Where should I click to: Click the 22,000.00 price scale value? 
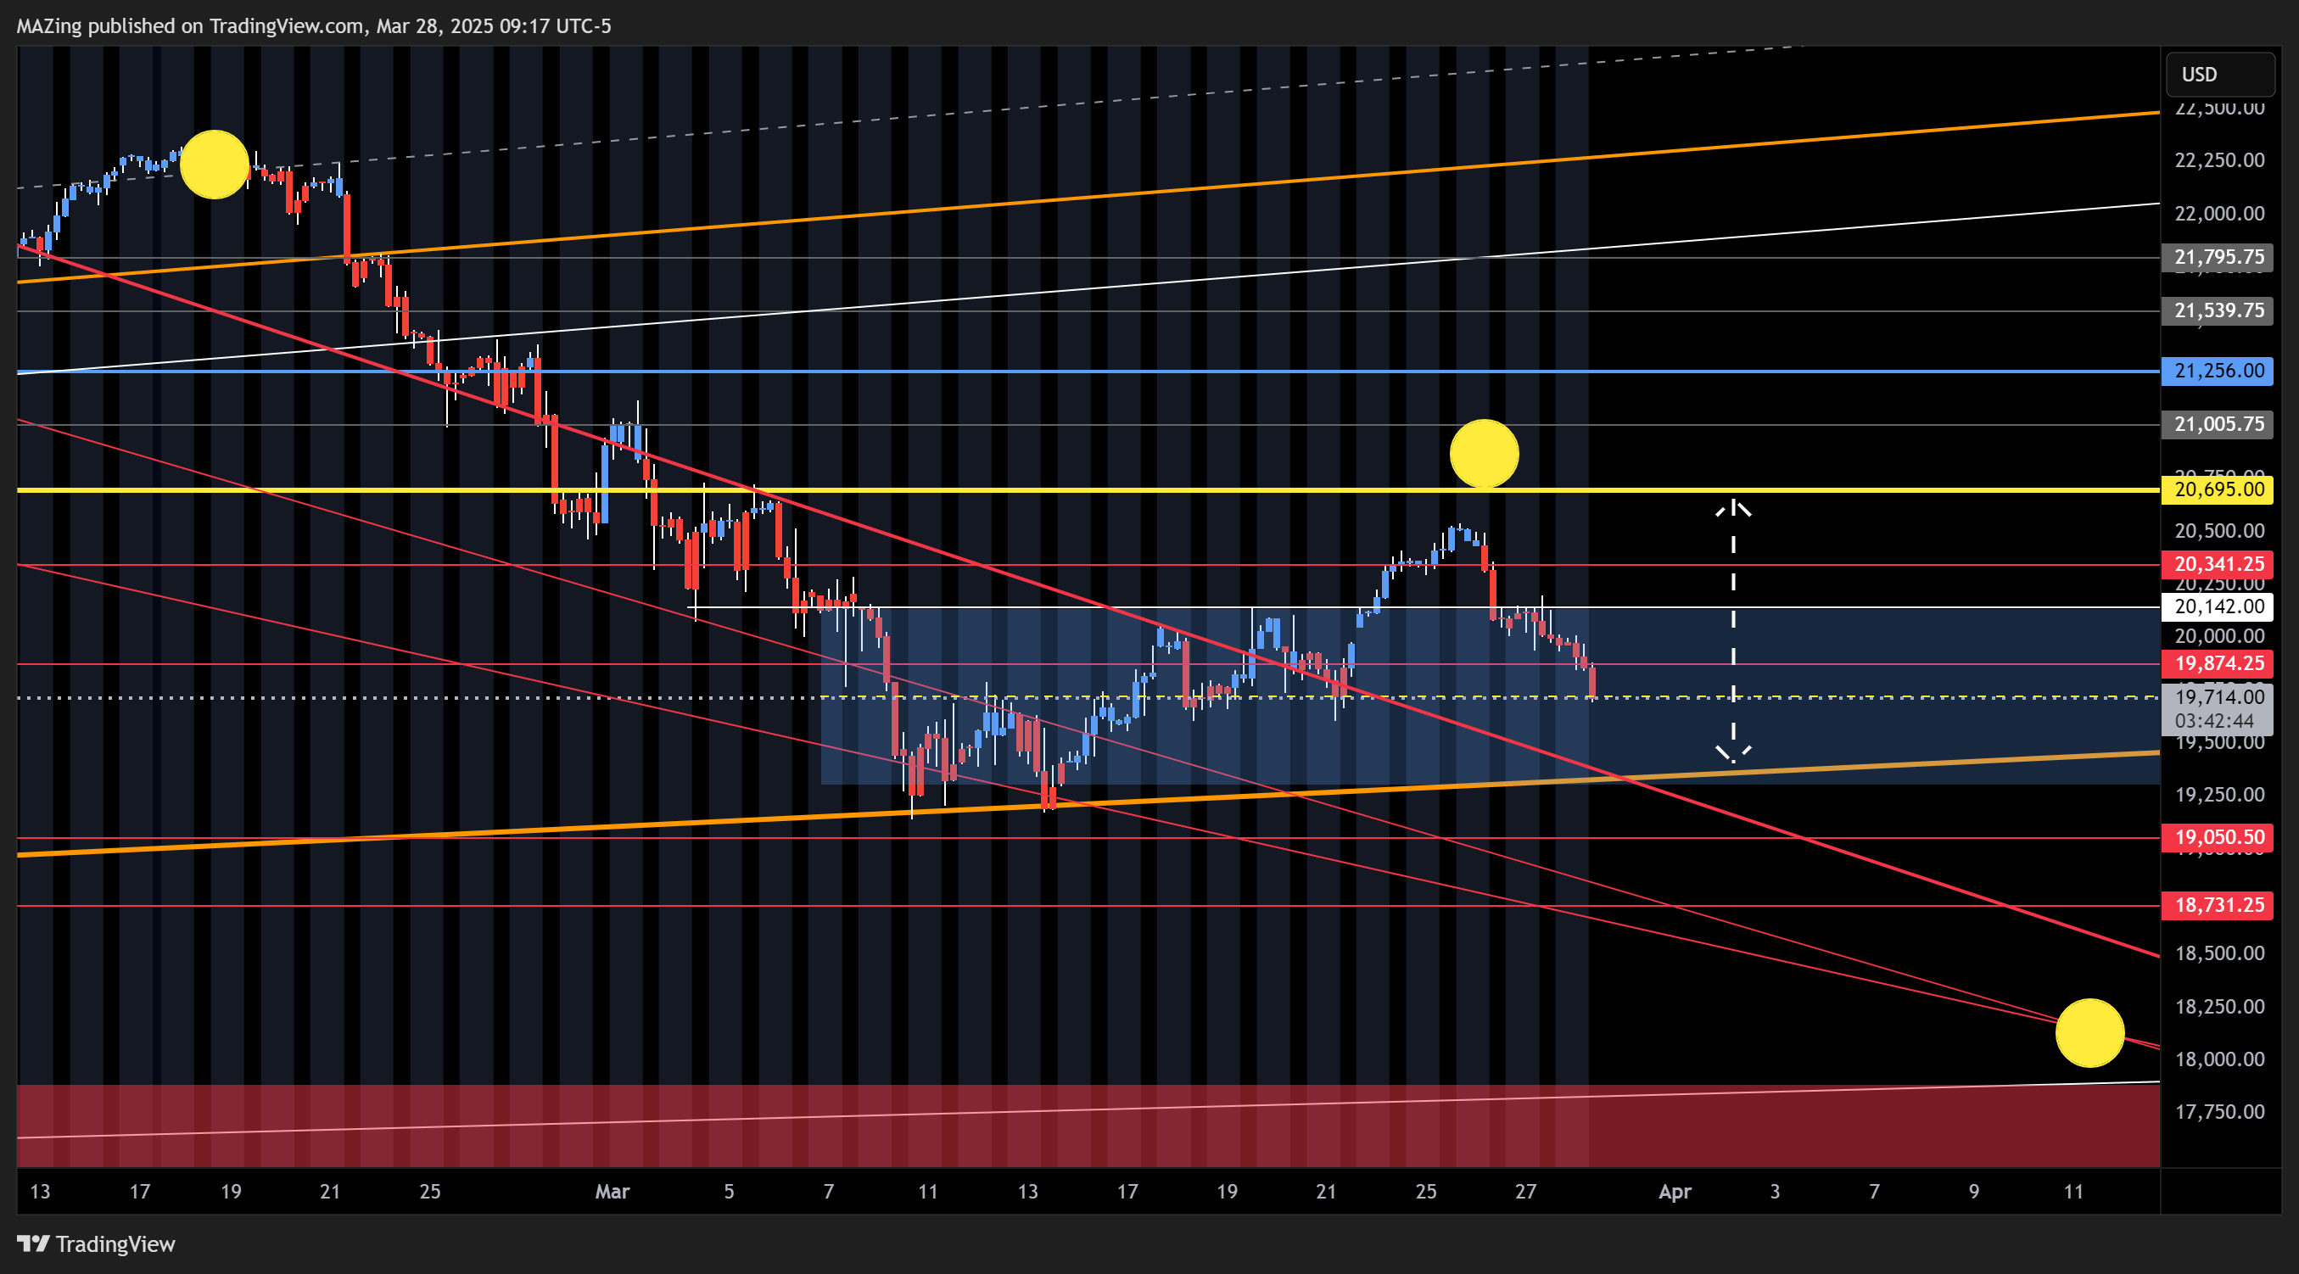click(x=2219, y=214)
